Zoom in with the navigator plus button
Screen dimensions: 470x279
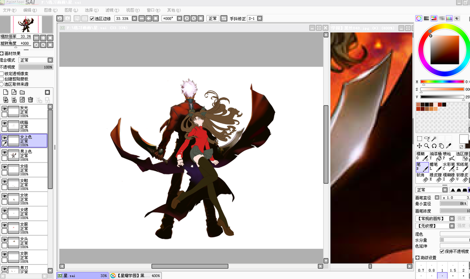pyautogui.click(x=43, y=38)
